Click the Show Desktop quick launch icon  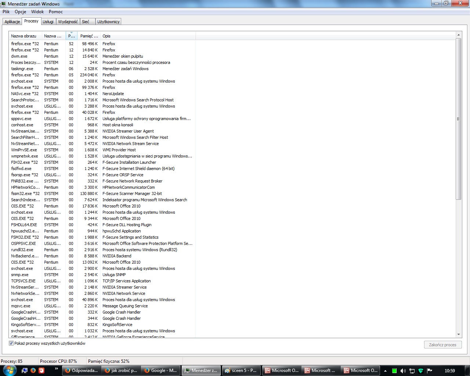[x=25, y=370]
